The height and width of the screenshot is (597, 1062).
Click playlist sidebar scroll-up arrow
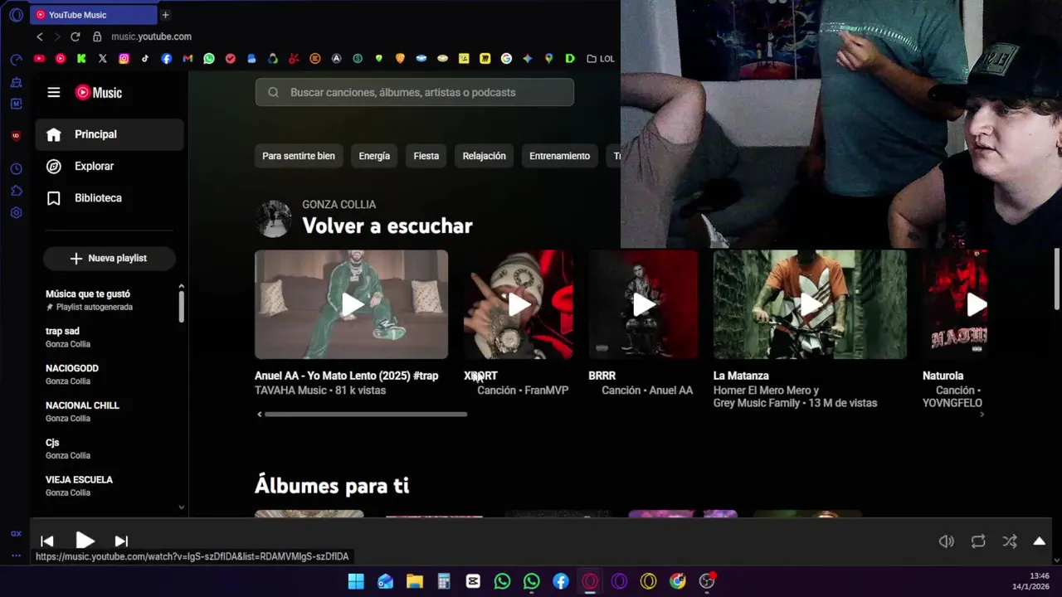pos(181,286)
